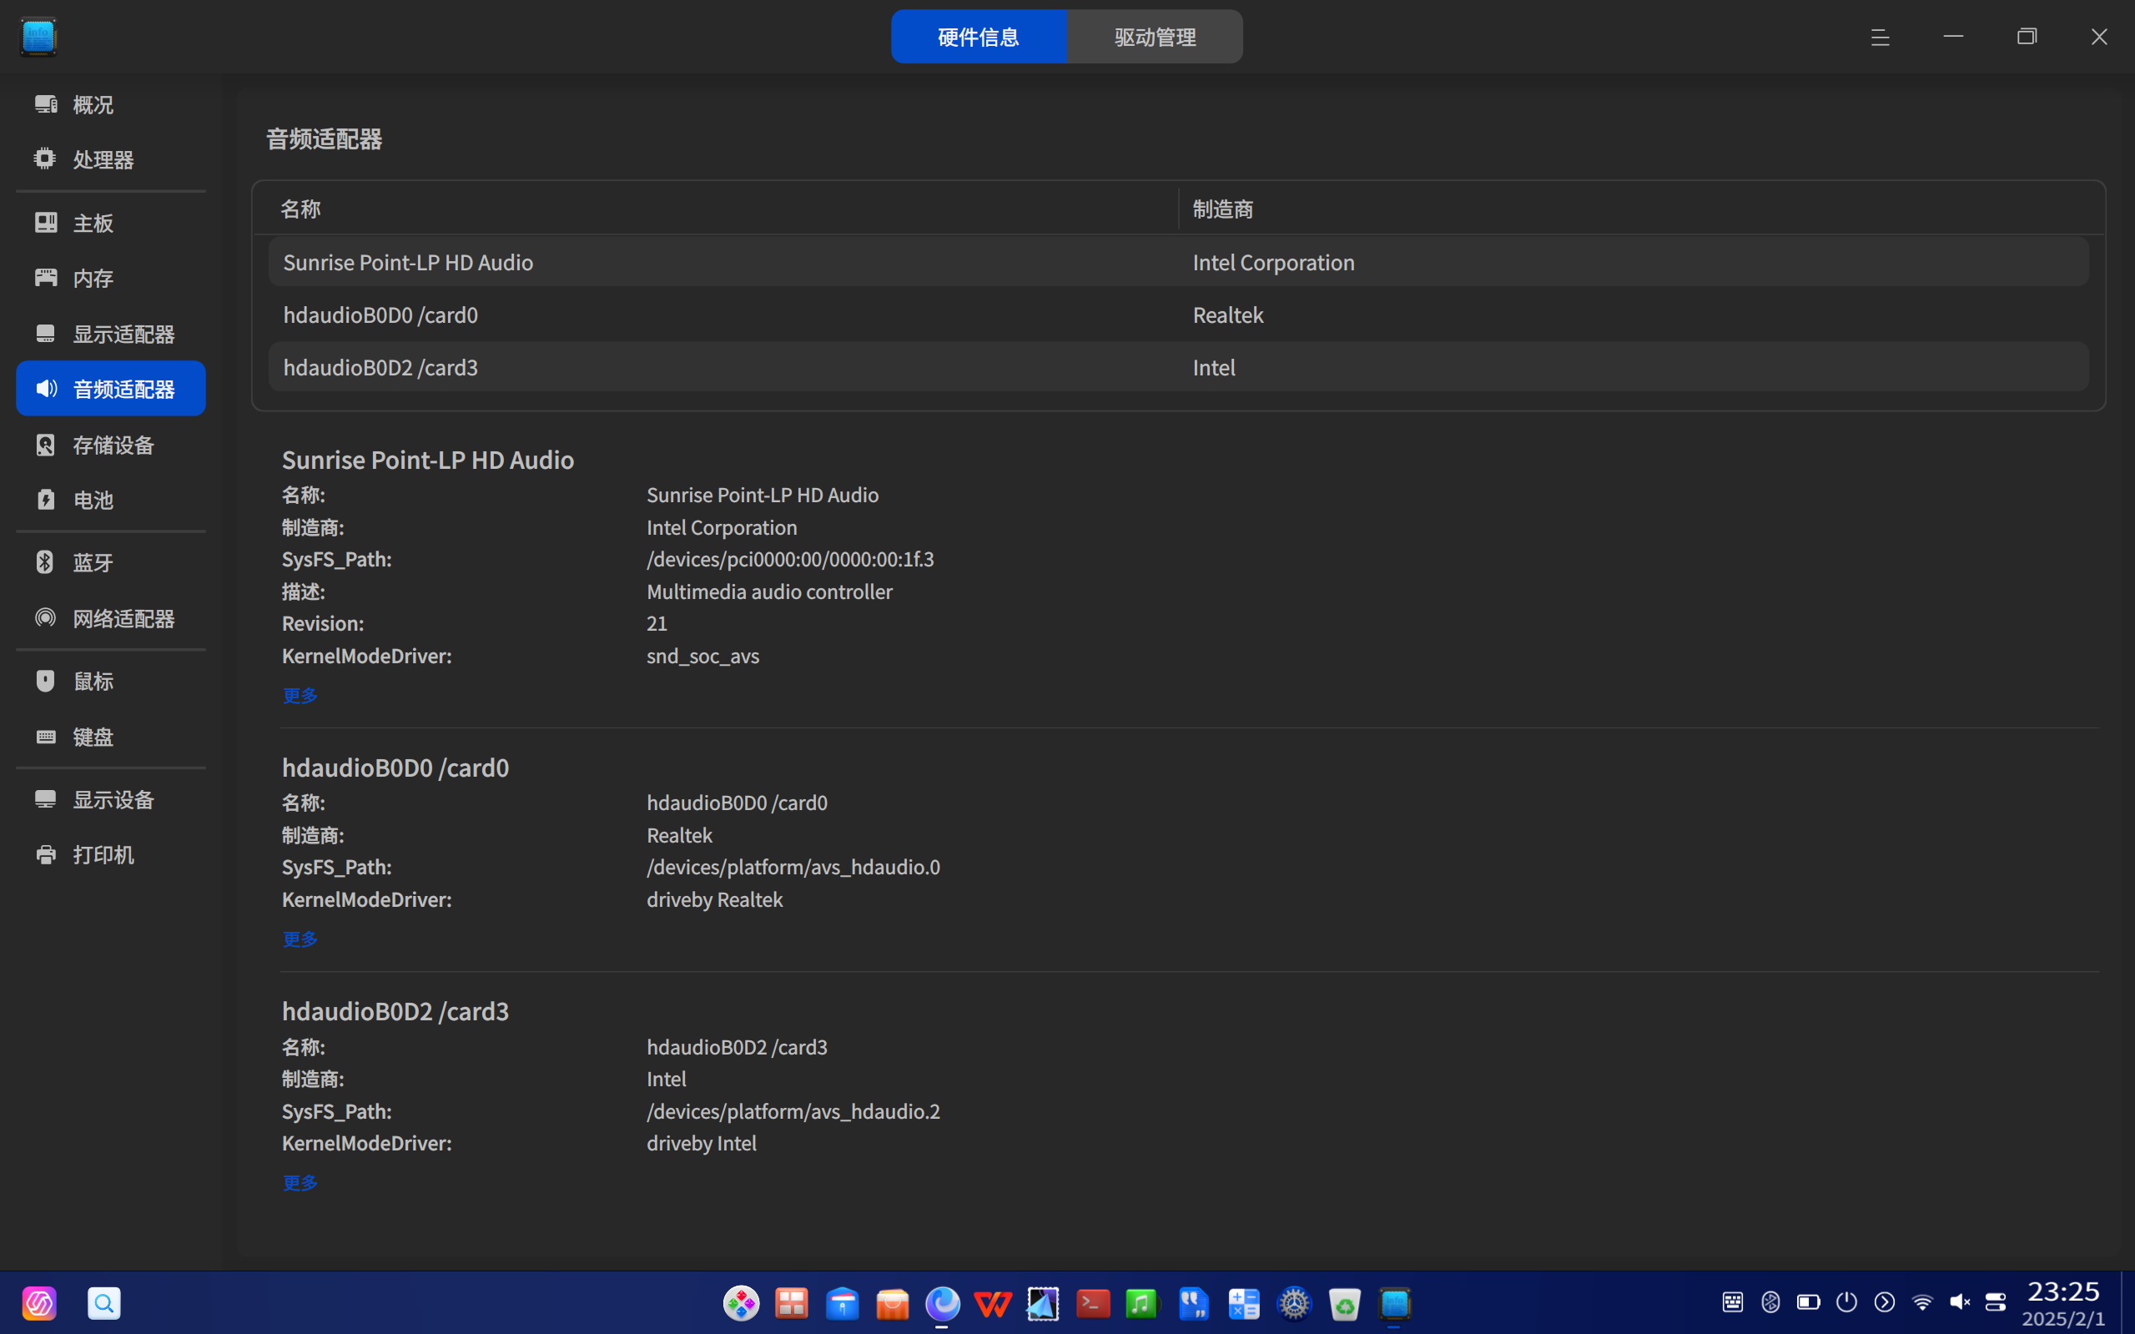Open the 主板 motherboard section

coord(110,224)
